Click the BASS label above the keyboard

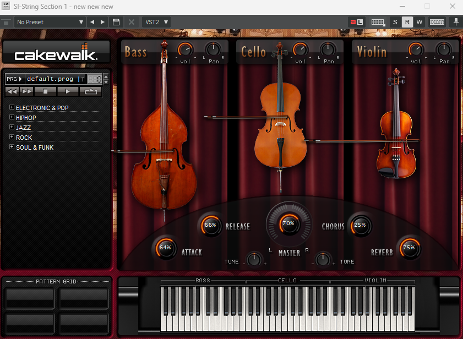coord(203,281)
